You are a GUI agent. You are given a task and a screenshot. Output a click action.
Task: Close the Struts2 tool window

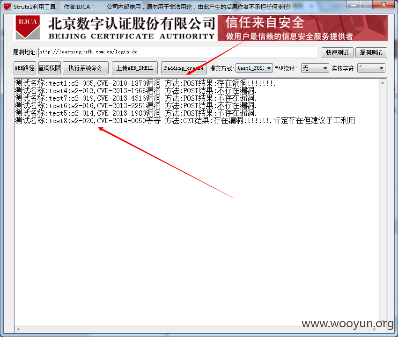click(383, 5)
